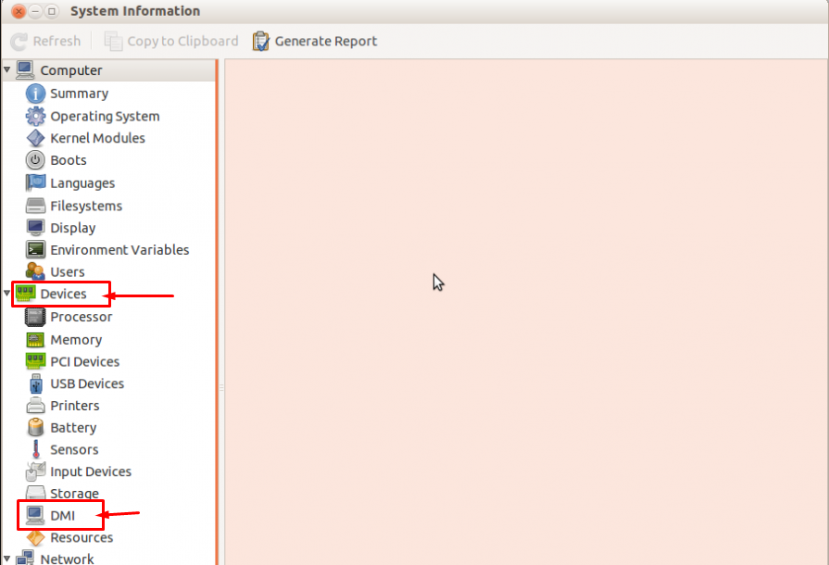Collapse the Network tree section
The width and height of the screenshot is (829, 565).
(x=6, y=559)
